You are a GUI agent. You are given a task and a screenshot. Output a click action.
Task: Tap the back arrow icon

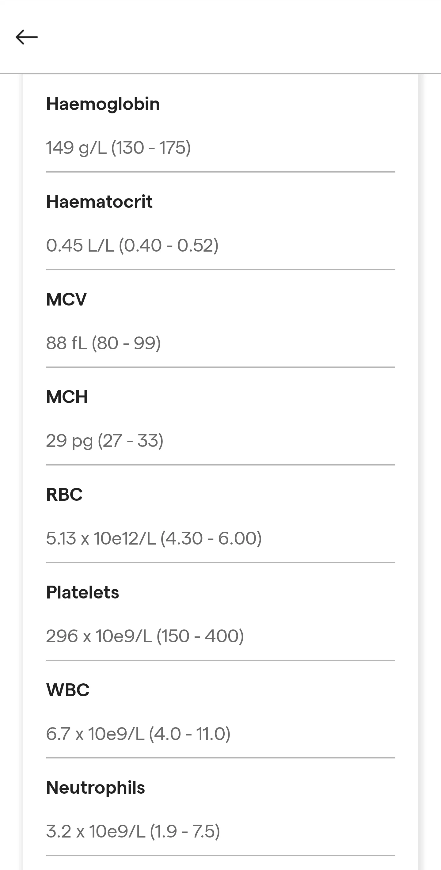point(27,37)
